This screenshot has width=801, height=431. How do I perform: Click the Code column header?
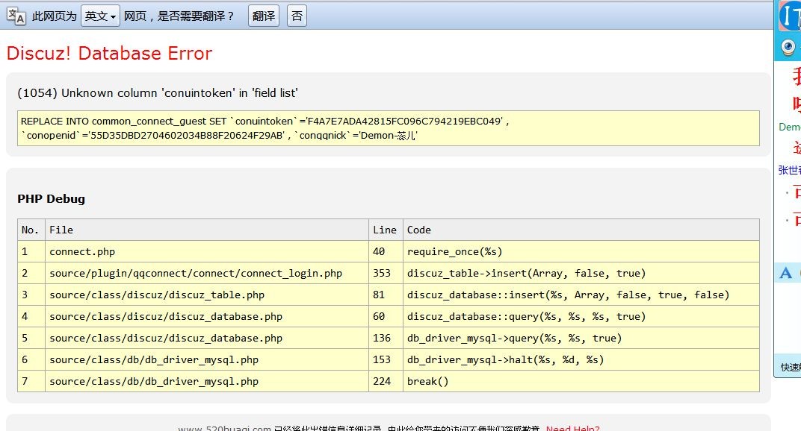click(x=419, y=230)
